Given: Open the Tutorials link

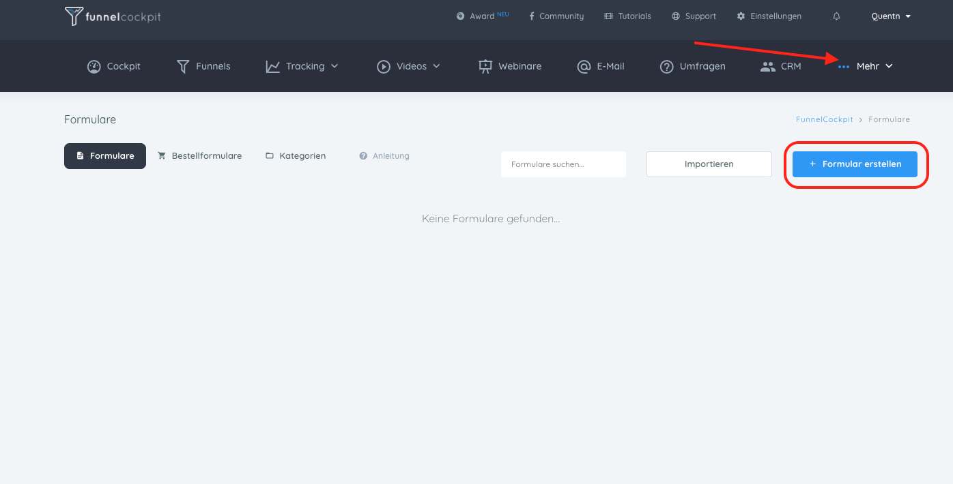Looking at the screenshot, I should tap(628, 16).
